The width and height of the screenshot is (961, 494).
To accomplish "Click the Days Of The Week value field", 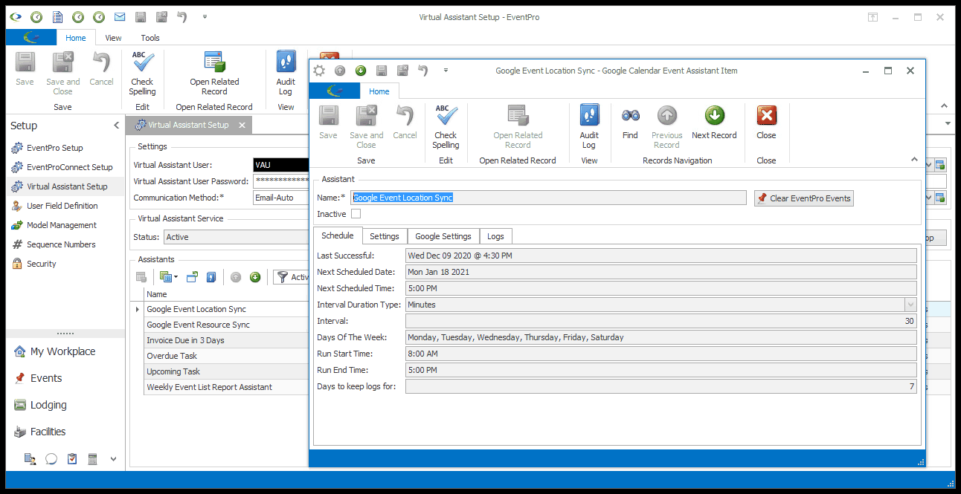I will 661,337.
